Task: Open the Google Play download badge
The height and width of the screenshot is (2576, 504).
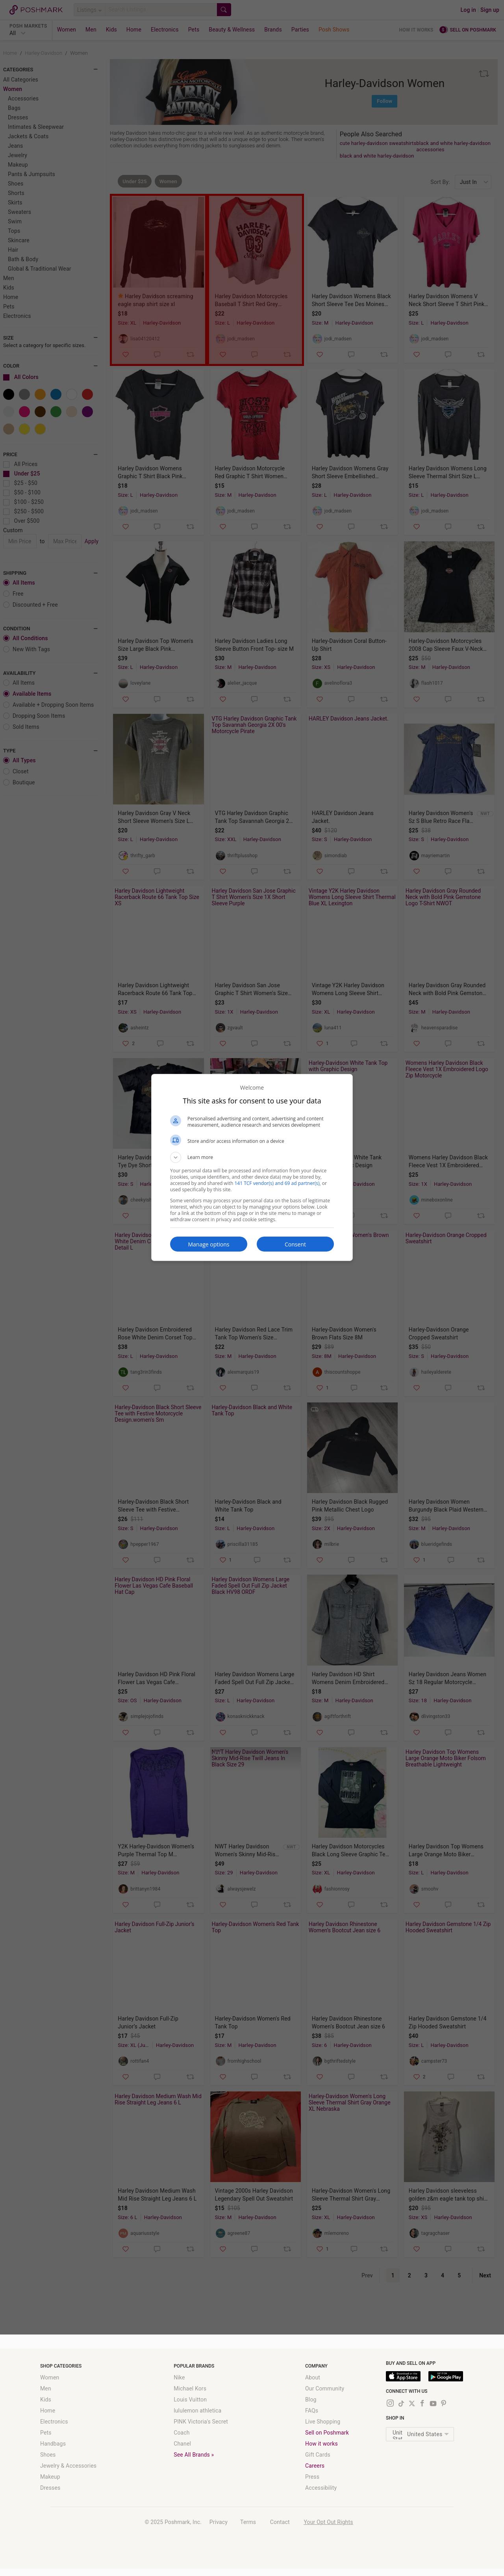Action: (x=446, y=2377)
